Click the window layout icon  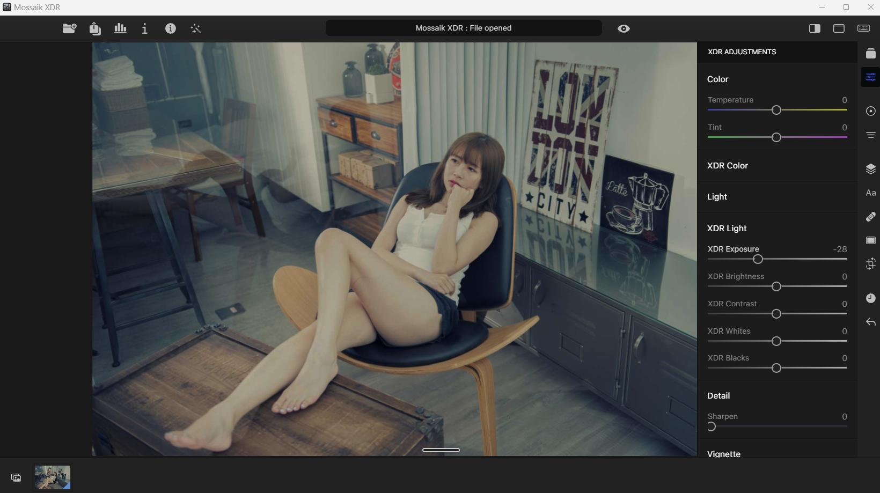click(839, 28)
